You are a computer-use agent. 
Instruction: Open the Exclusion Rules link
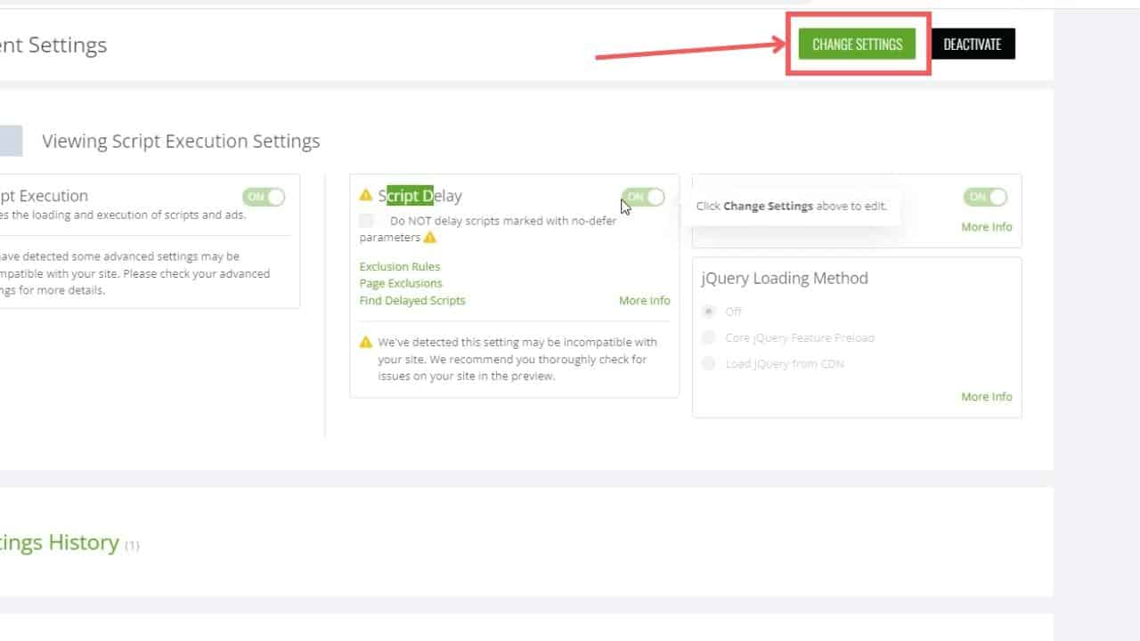click(x=400, y=266)
